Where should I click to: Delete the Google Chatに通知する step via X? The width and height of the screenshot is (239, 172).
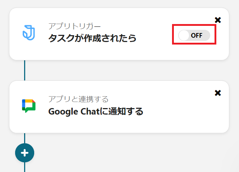pyautogui.click(x=217, y=93)
